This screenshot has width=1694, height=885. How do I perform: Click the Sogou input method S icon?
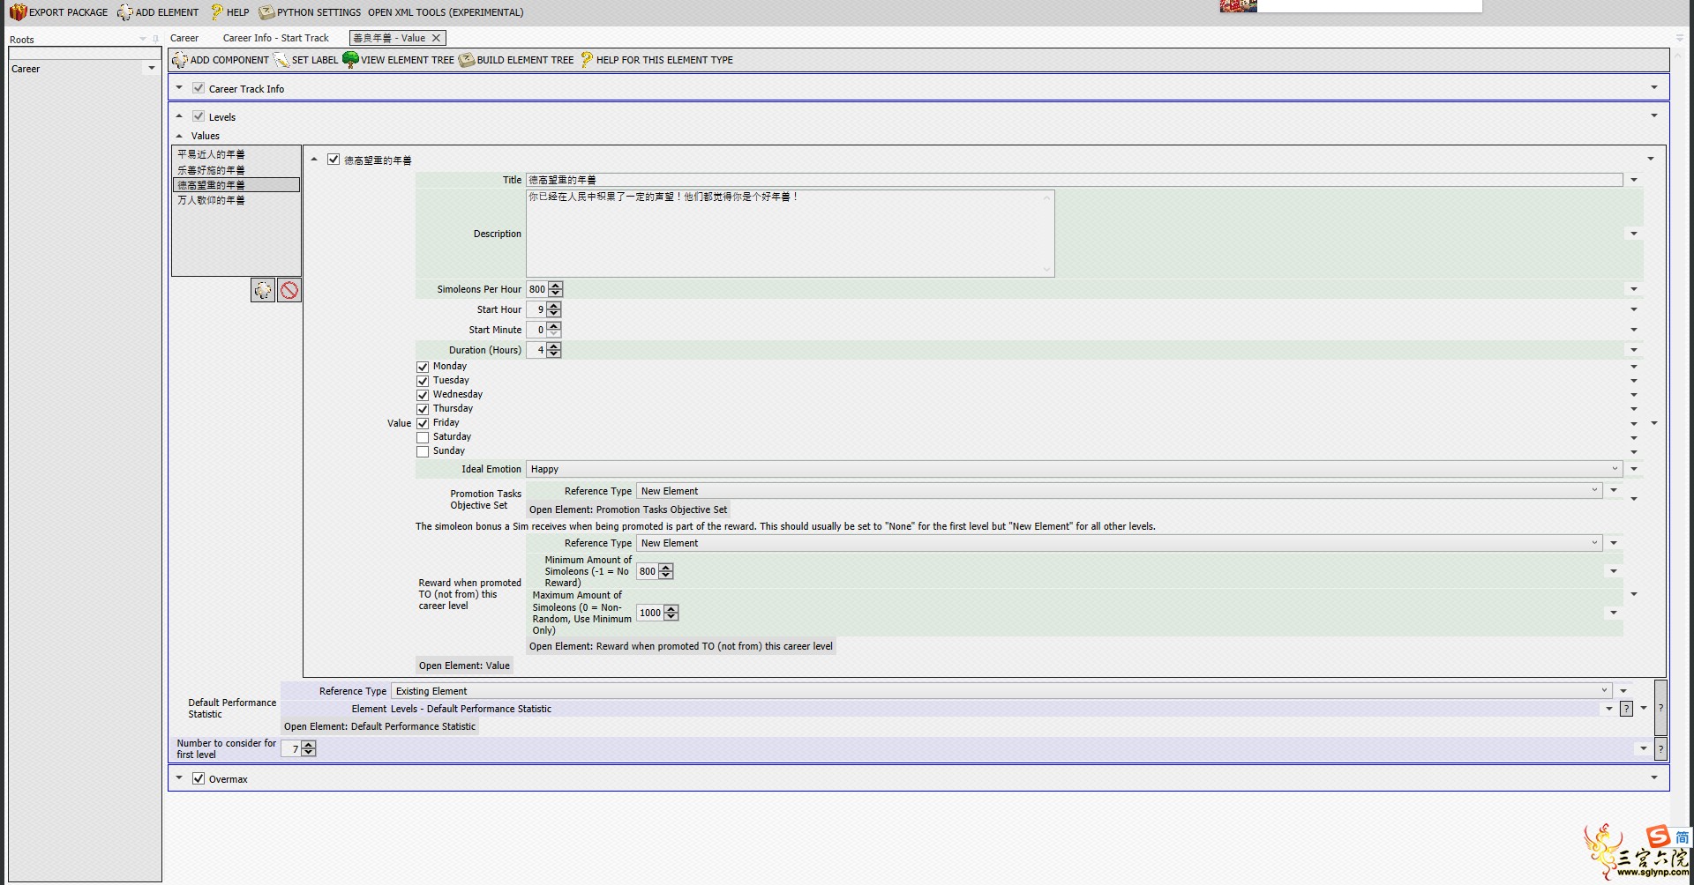(1658, 837)
